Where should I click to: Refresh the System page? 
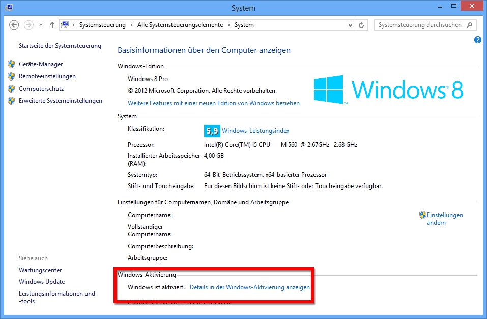[361, 25]
